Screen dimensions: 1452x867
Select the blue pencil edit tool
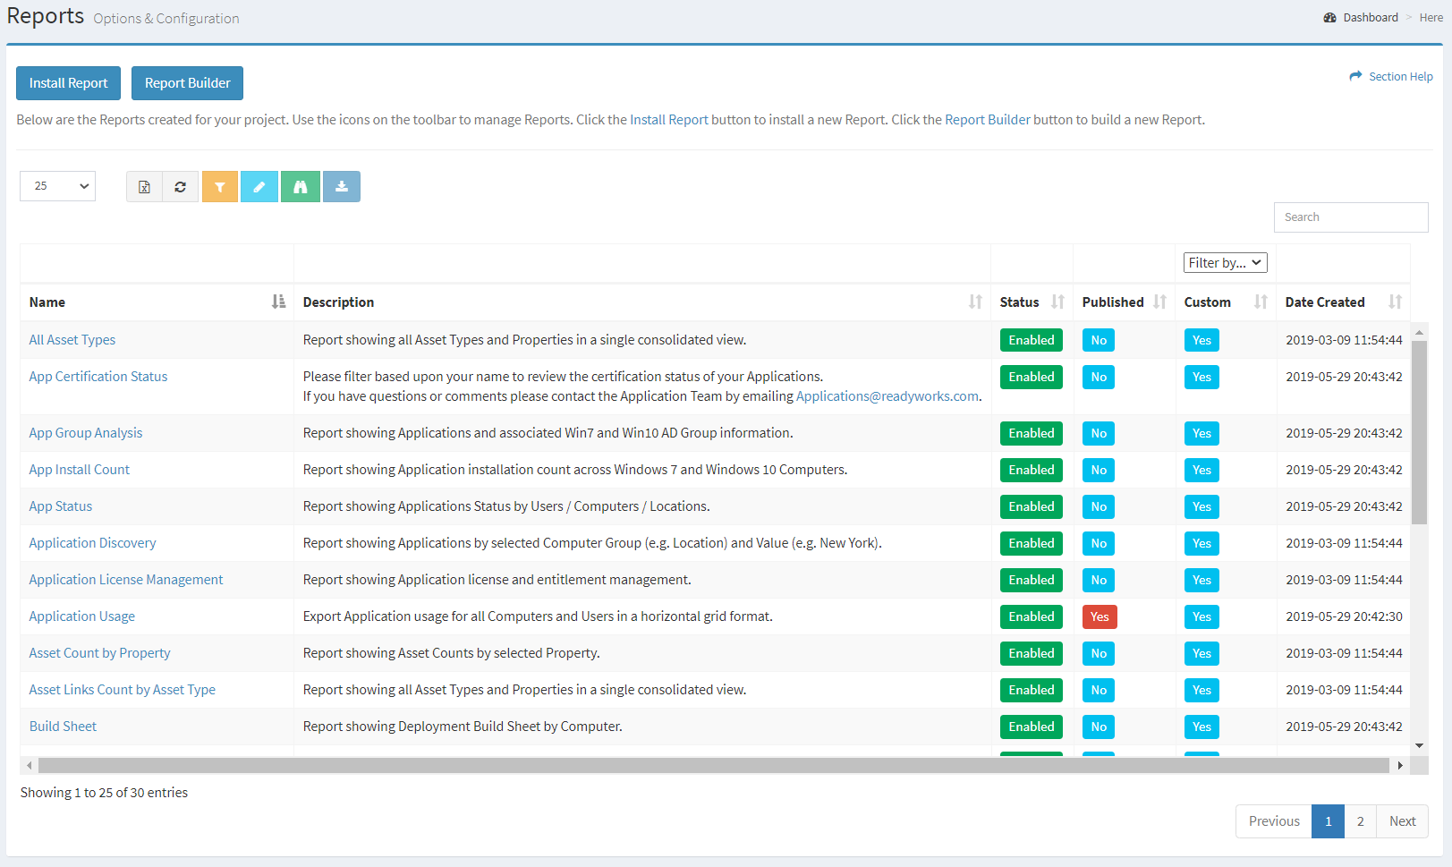(259, 186)
